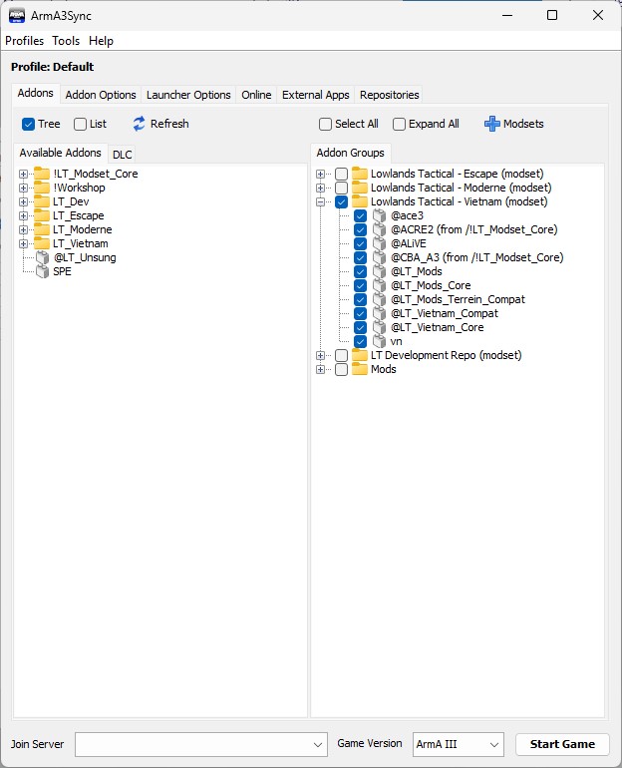The height and width of the screenshot is (768, 622).
Task: Uncheck the @ALiVE addon checkbox
Action: point(360,243)
